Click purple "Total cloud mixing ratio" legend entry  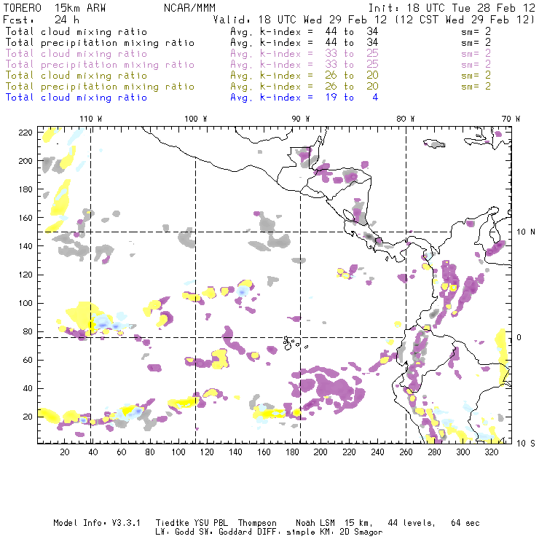tap(76, 54)
